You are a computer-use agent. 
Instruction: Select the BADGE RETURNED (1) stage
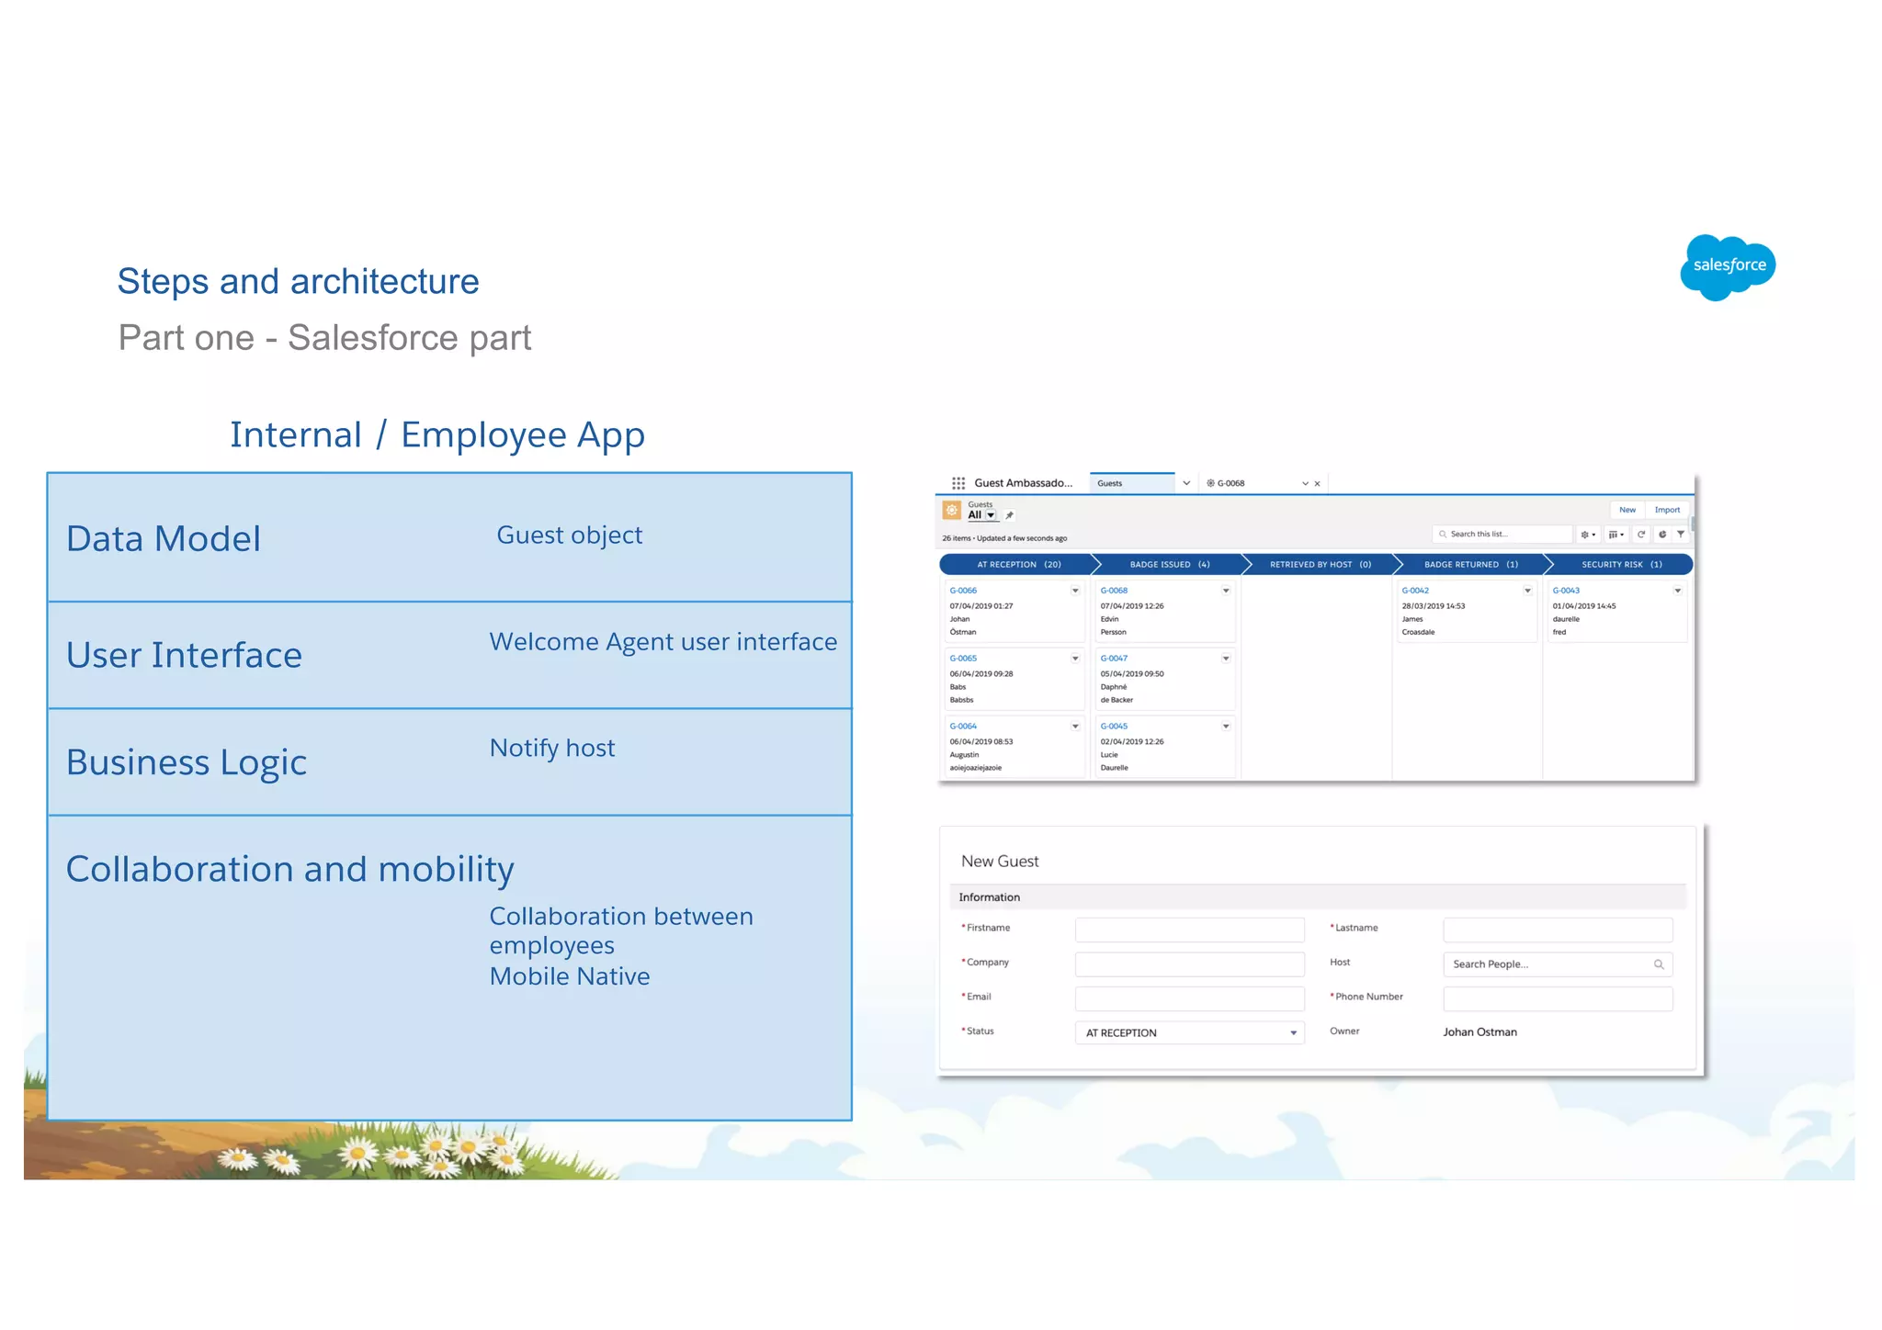tap(1471, 565)
